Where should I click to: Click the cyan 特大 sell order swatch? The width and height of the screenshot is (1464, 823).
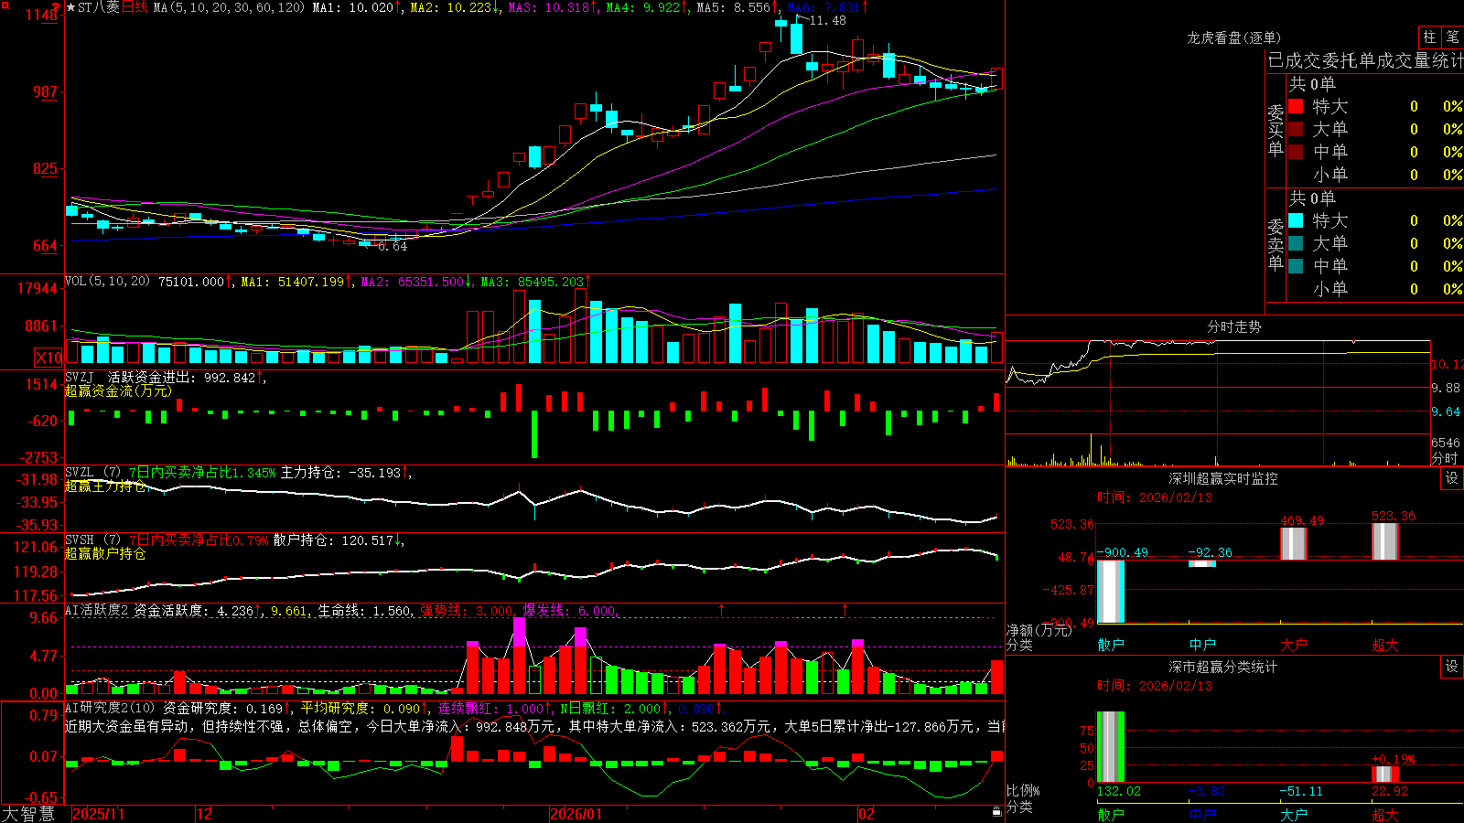(1296, 220)
